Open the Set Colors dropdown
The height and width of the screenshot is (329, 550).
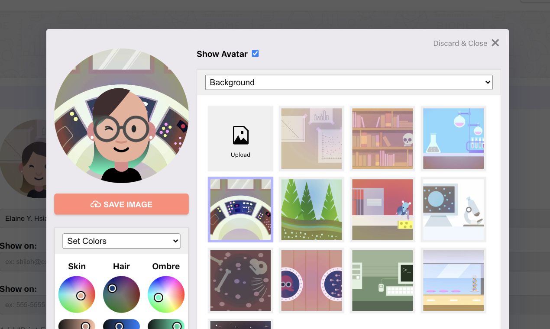pyautogui.click(x=121, y=241)
